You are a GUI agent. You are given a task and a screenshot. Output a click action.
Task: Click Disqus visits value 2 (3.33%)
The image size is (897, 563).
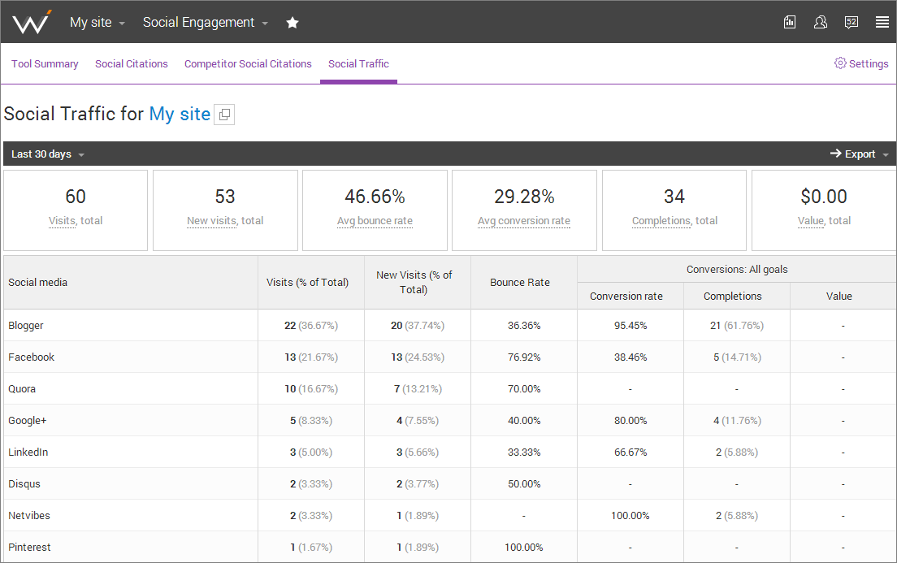coord(311,484)
